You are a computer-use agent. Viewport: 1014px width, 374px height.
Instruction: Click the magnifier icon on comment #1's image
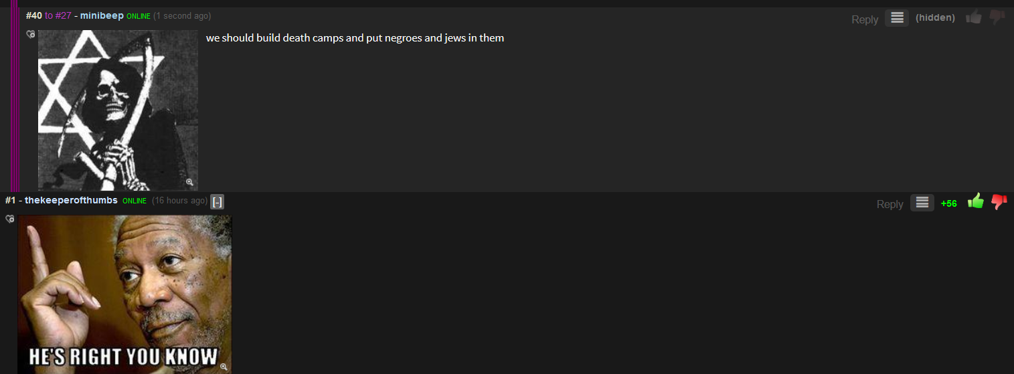coord(224,366)
